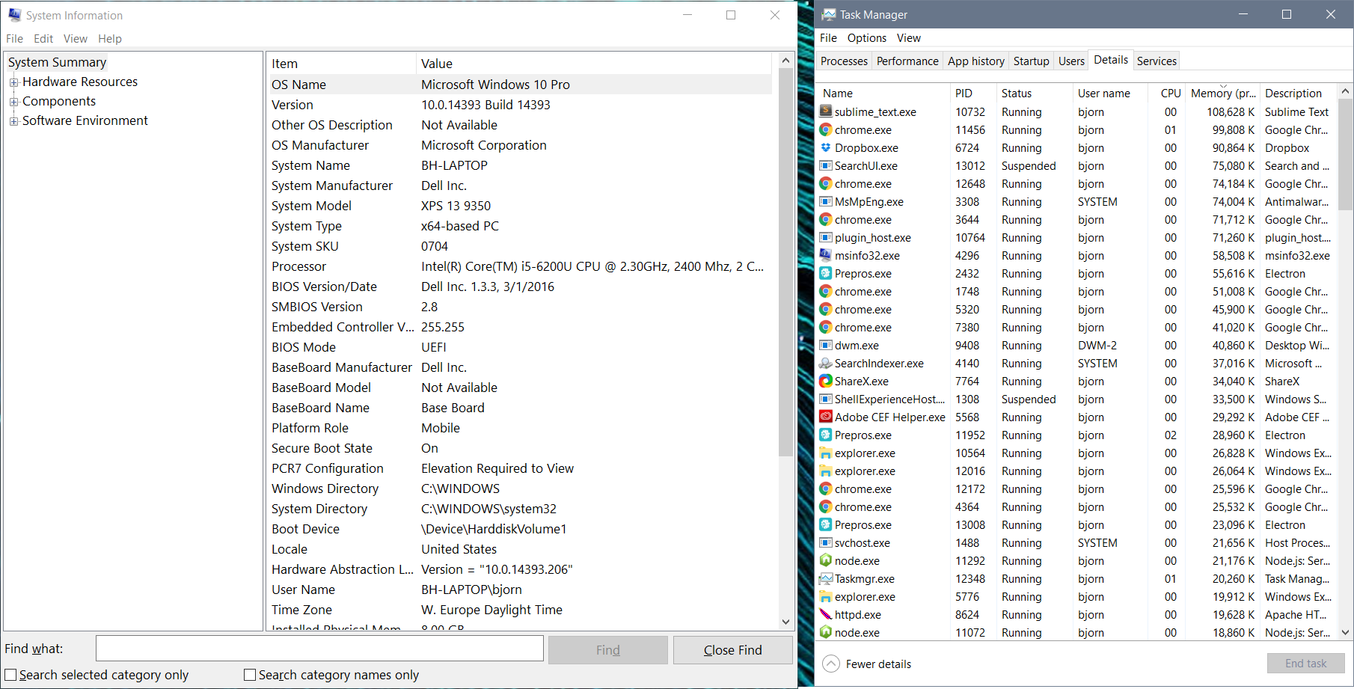
Task: Click the ShareX.exe process icon
Action: 825,381
